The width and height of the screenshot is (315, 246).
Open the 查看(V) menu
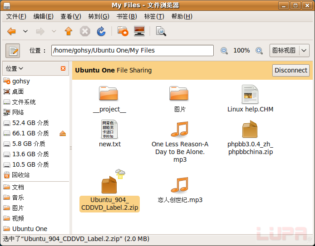coord(71,16)
